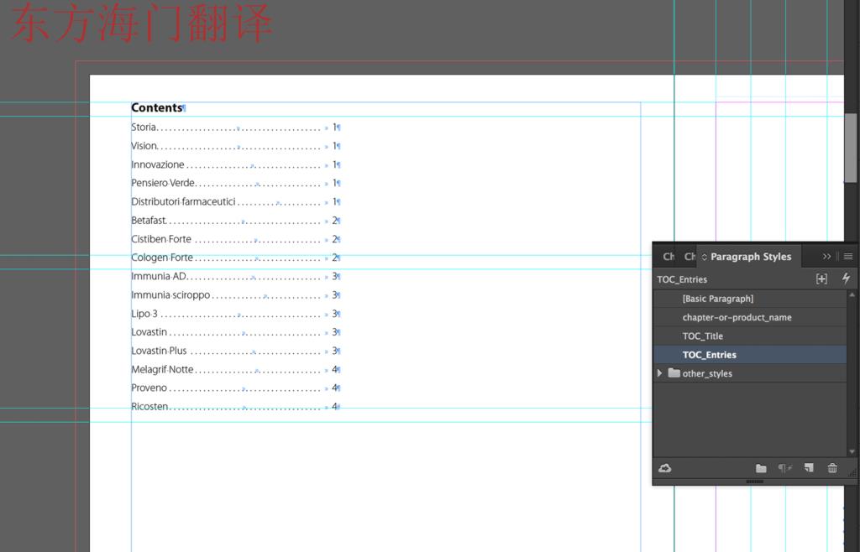This screenshot has width=860, height=552.
Task: Switch to the Paragraph Styles tab
Action: (x=750, y=257)
